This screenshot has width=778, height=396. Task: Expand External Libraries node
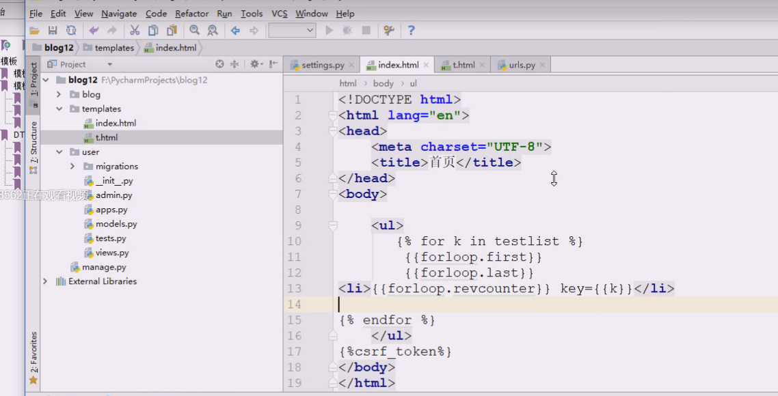coord(45,281)
